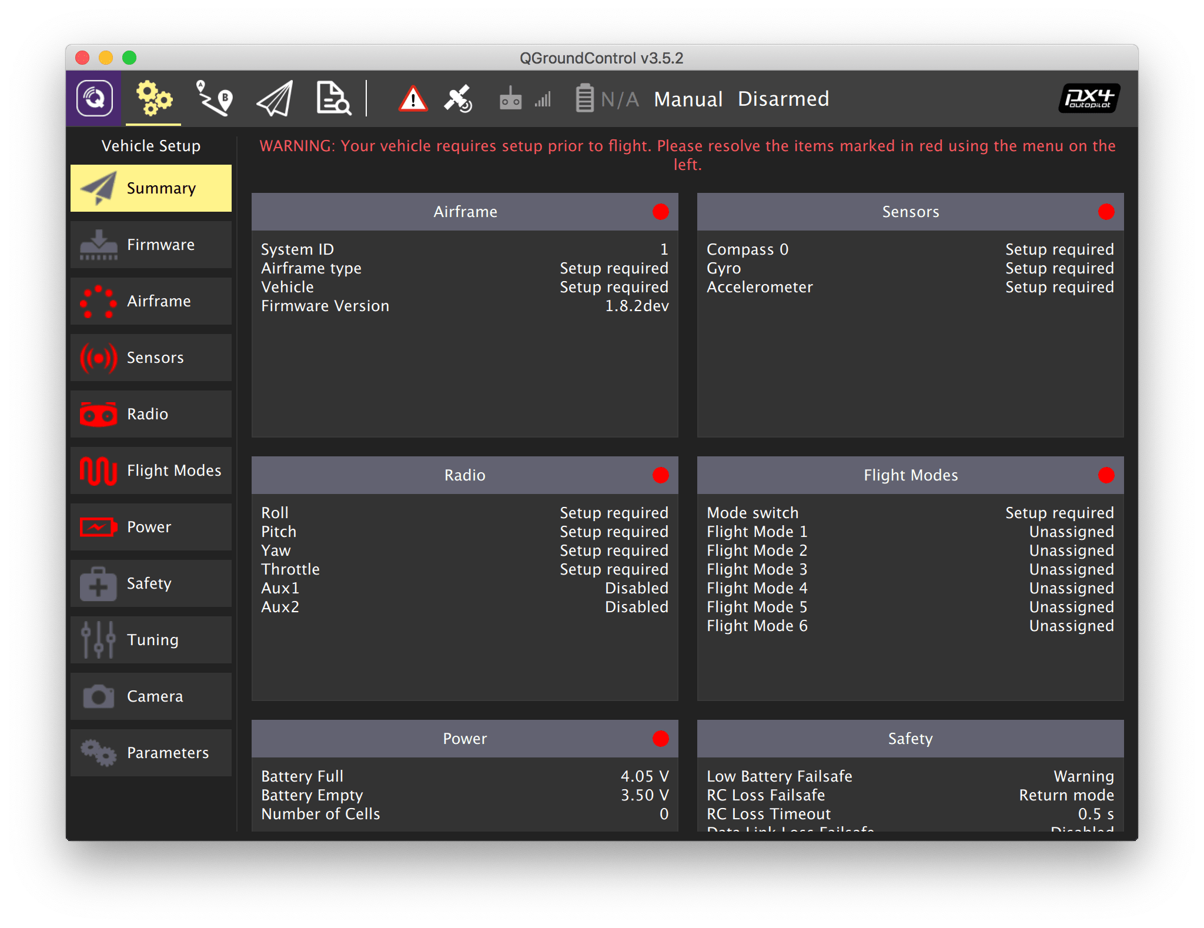The image size is (1204, 928).
Task: Open the Sensors setup page
Action: (151, 358)
